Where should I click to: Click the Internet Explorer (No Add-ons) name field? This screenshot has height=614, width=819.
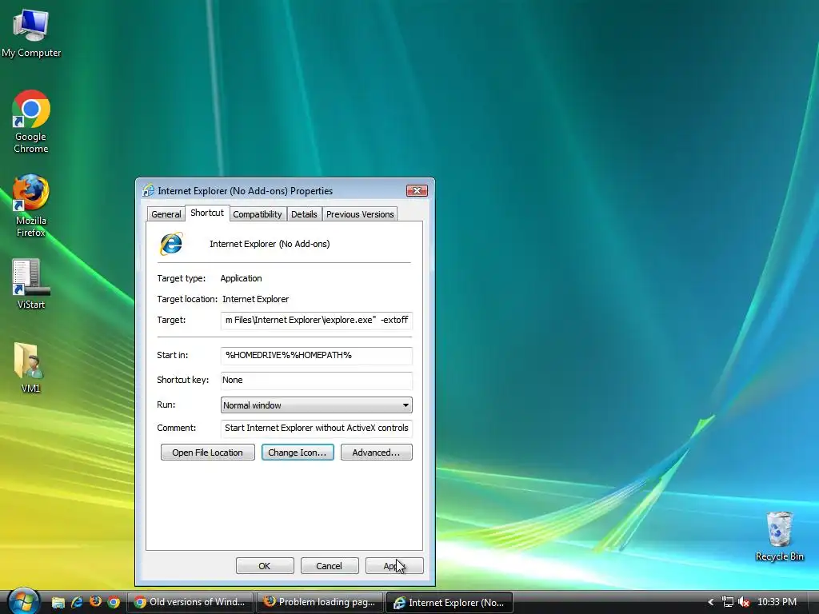click(x=270, y=244)
